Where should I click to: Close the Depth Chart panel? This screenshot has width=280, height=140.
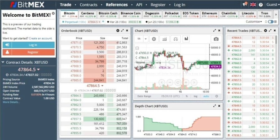point(219,106)
